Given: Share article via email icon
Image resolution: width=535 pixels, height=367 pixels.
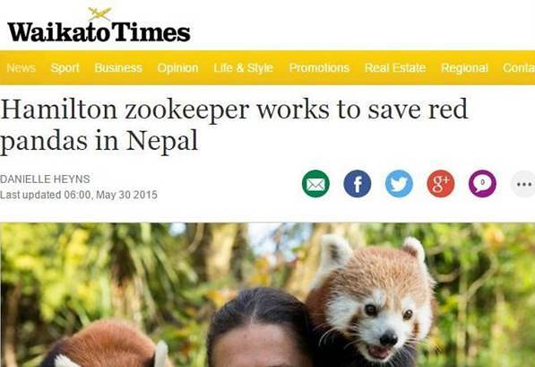Looking at the screenshot, I should click(x=315, y=183).
